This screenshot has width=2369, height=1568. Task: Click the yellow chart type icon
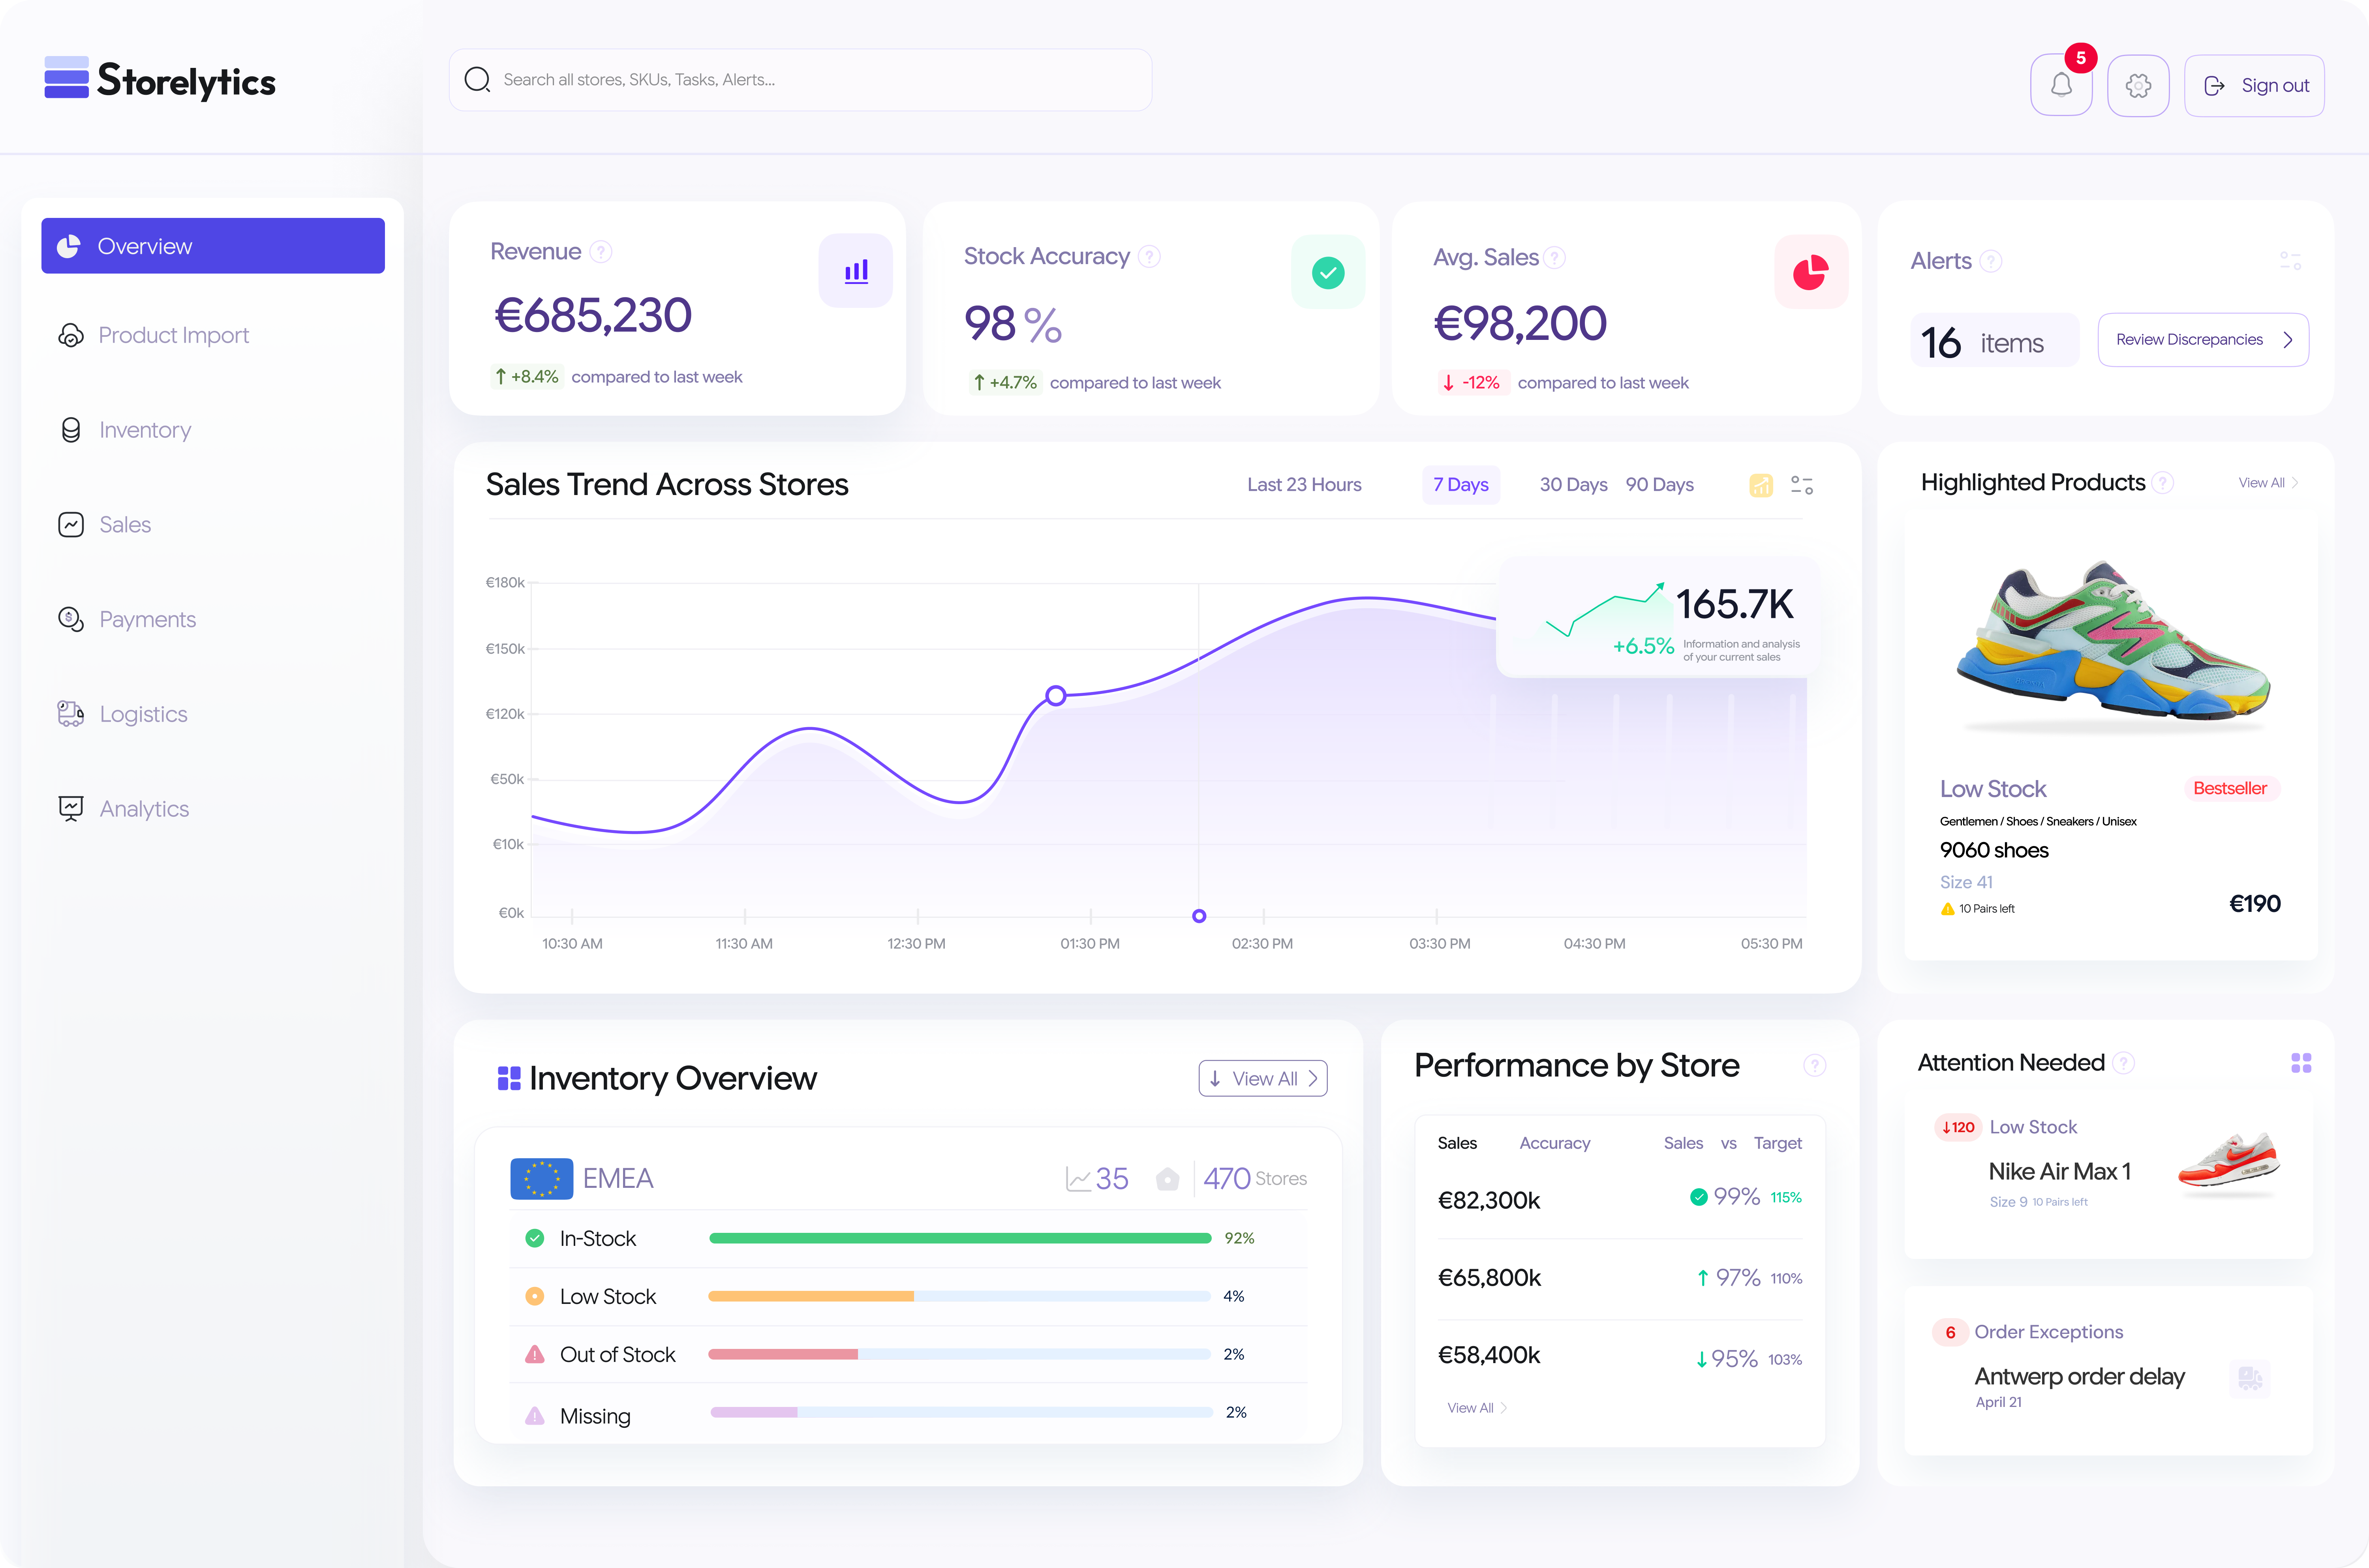point(1760,486)
